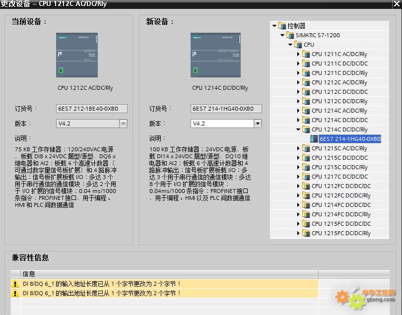Click current device order number field
The width and height of the screenshot is (402, 315).
pos(91,109)
